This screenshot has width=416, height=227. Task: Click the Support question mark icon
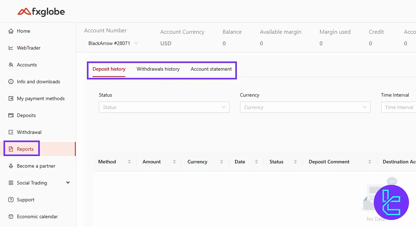click(x=11, y=200)
